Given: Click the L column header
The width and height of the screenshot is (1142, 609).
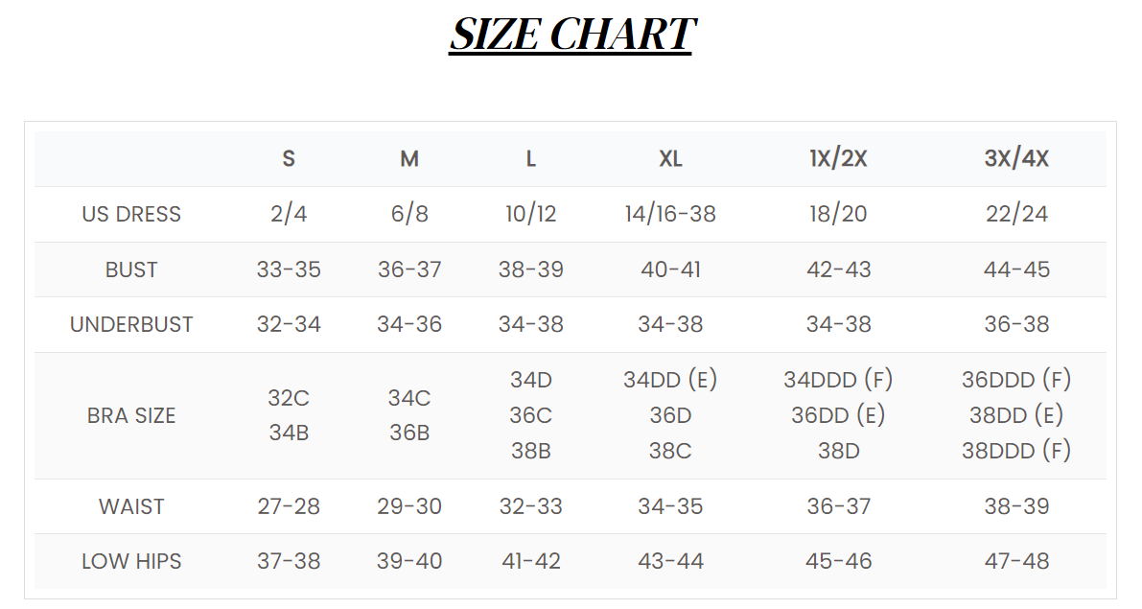Looking at the screenshot, I should click(x=531, y=159).
